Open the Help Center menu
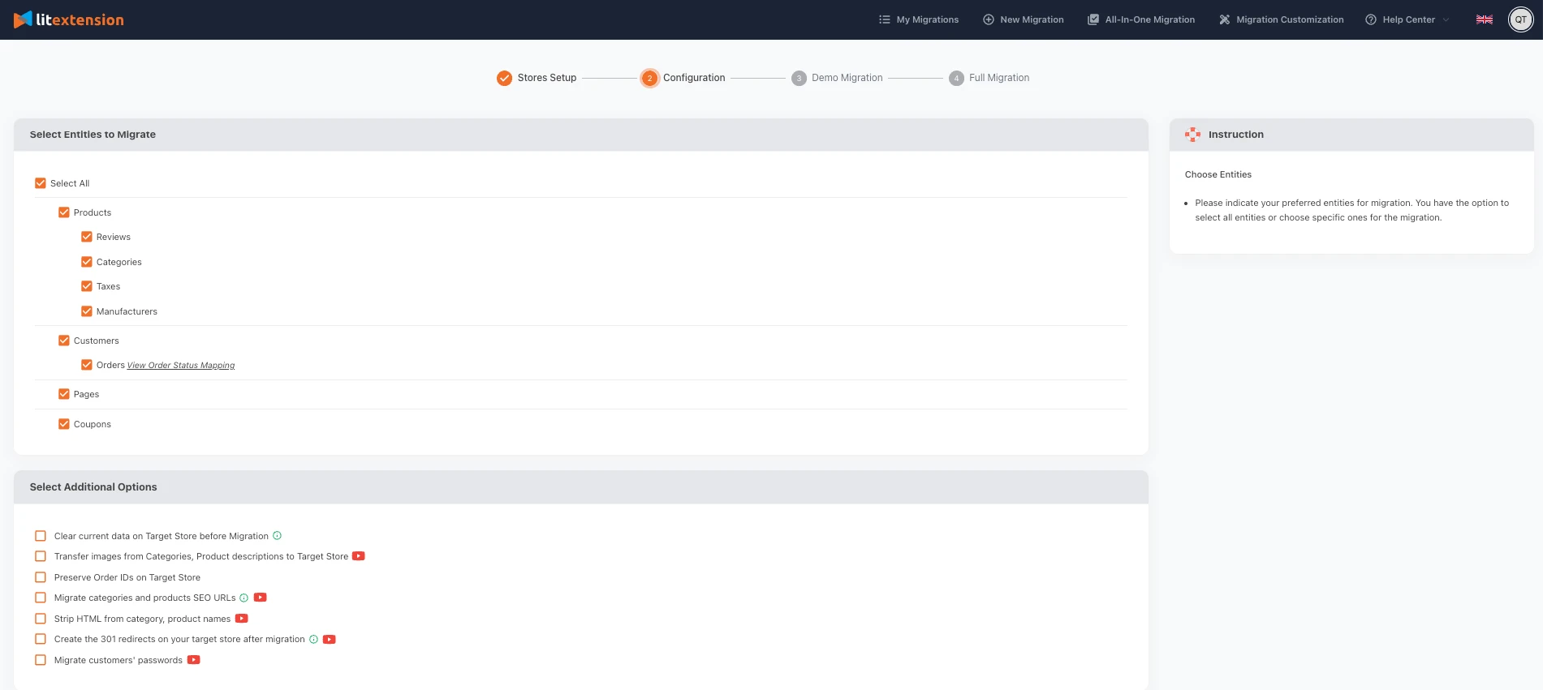Screen dimensions: 1543x690 click(x=1409, y=19)
